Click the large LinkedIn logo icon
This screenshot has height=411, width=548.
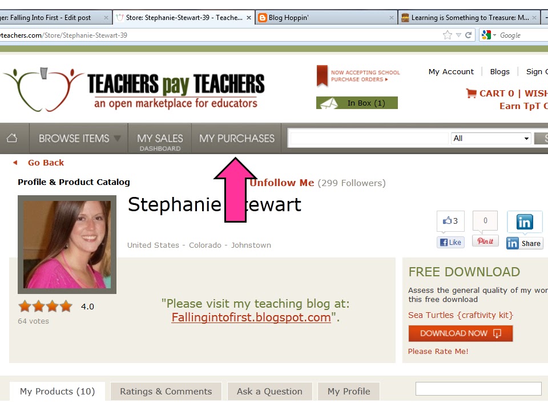click(525, 222)
